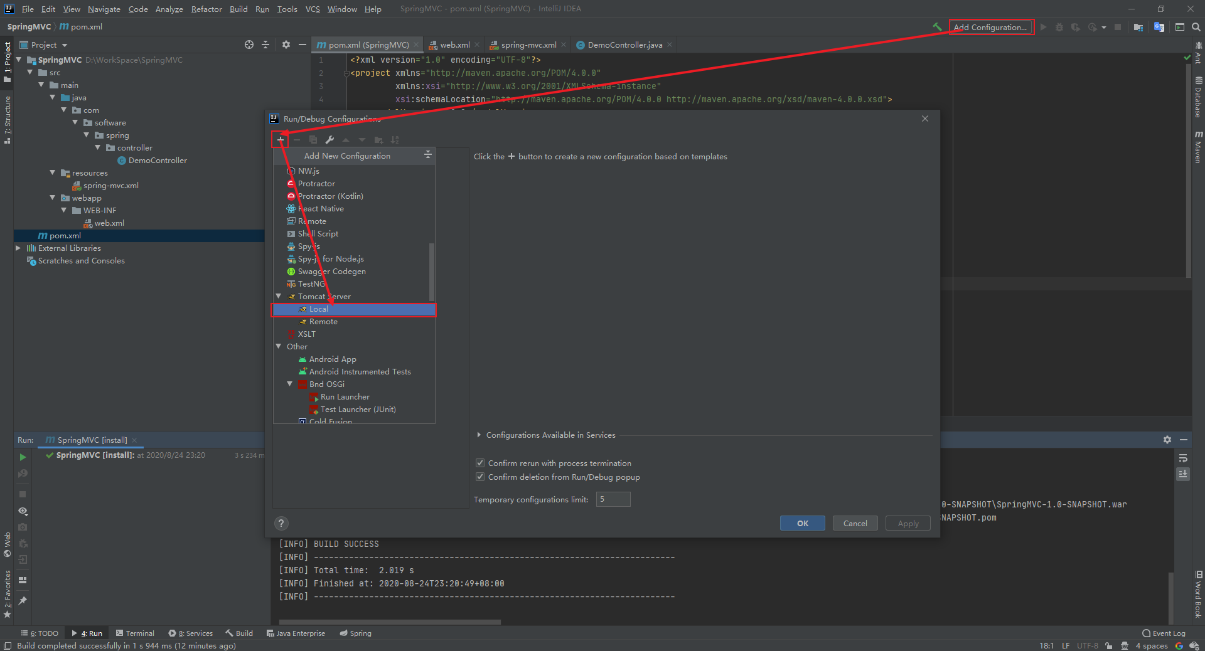Switch to the web.xml editor tab
The height and width of the screenshot is (651, 1205).
click(454, 45)
